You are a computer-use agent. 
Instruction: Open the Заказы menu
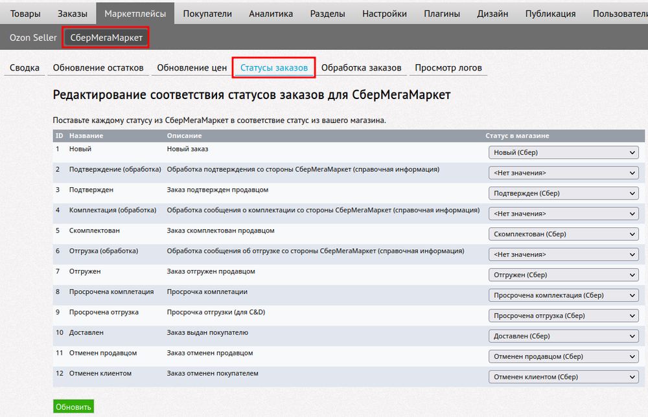[73, 14]
